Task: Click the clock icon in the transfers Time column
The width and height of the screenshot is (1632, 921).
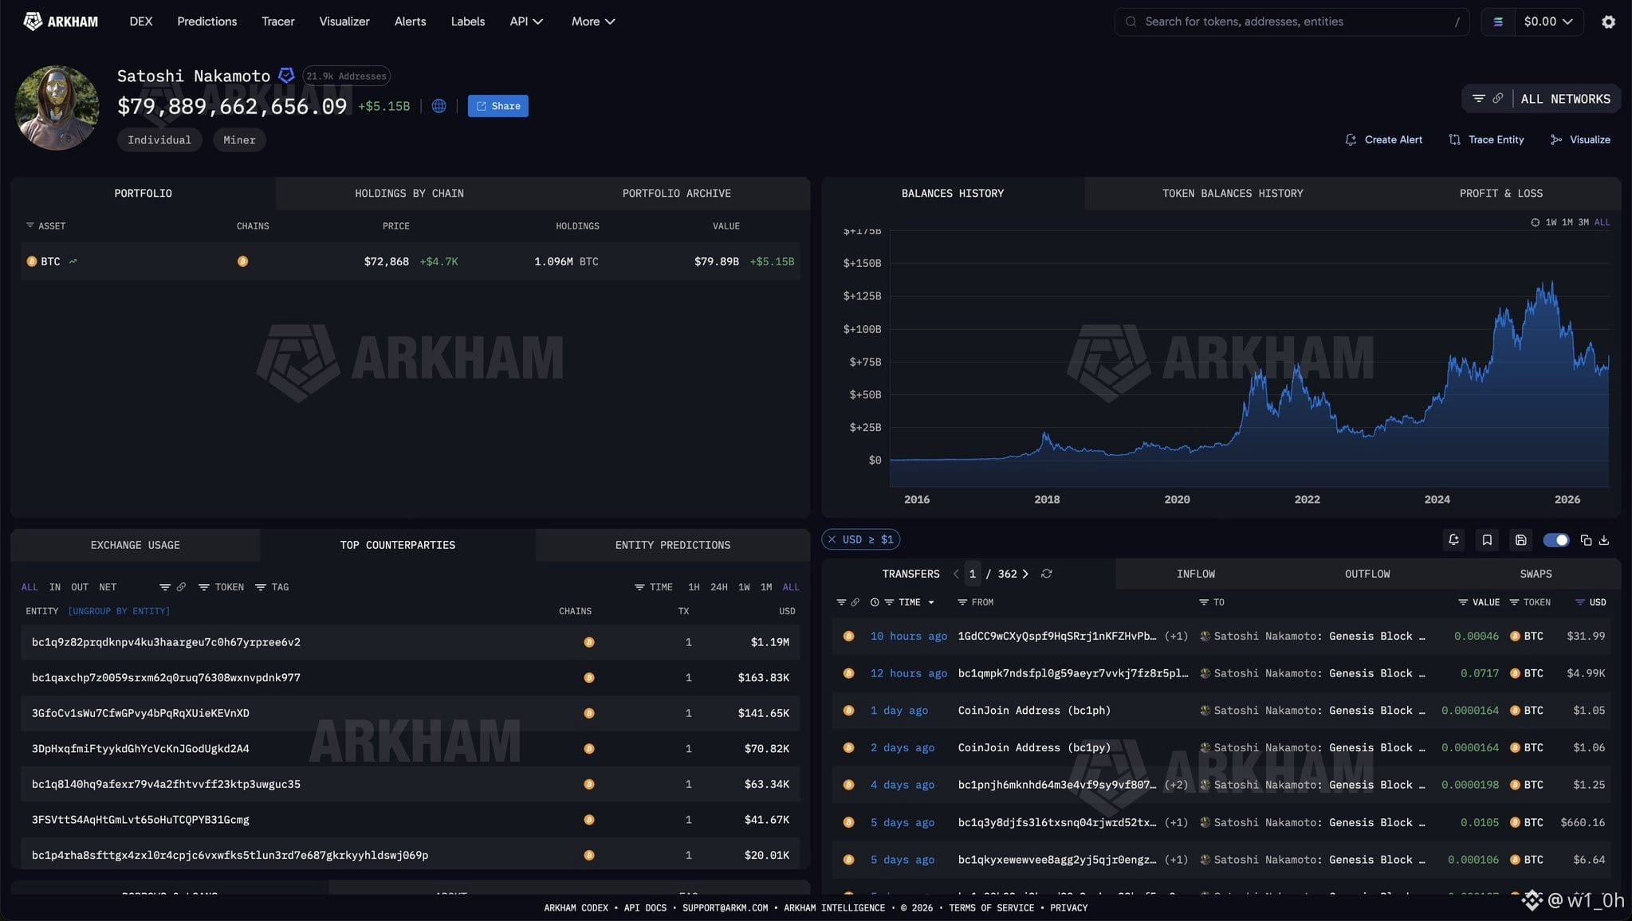Action: [x=875, y=602]
